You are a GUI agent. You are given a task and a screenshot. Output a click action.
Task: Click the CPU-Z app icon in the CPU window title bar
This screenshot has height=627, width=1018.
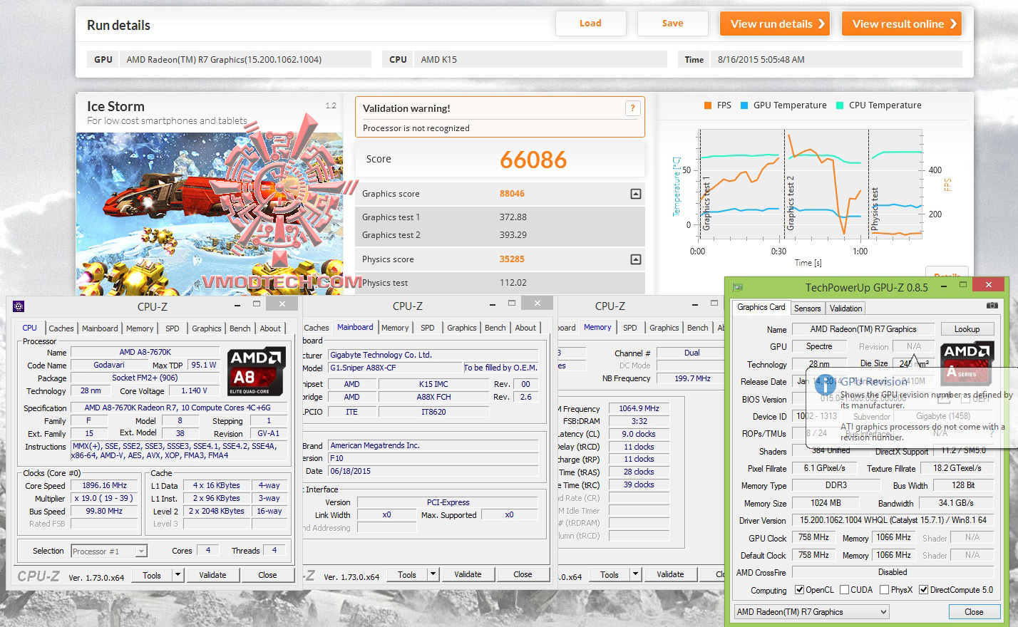click(19, 306)
